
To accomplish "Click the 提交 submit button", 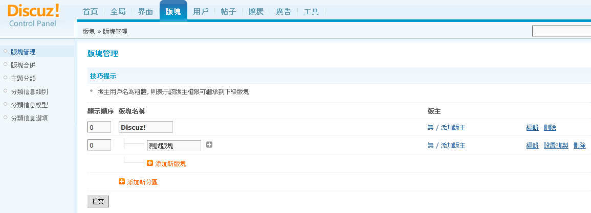I will point(98,201).
